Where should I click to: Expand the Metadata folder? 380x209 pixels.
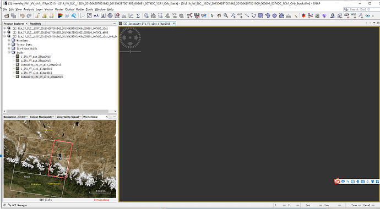pos(9,40)
